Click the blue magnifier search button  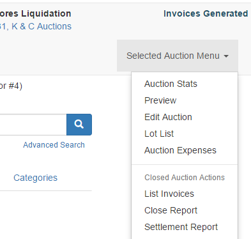tap(79, 125)
